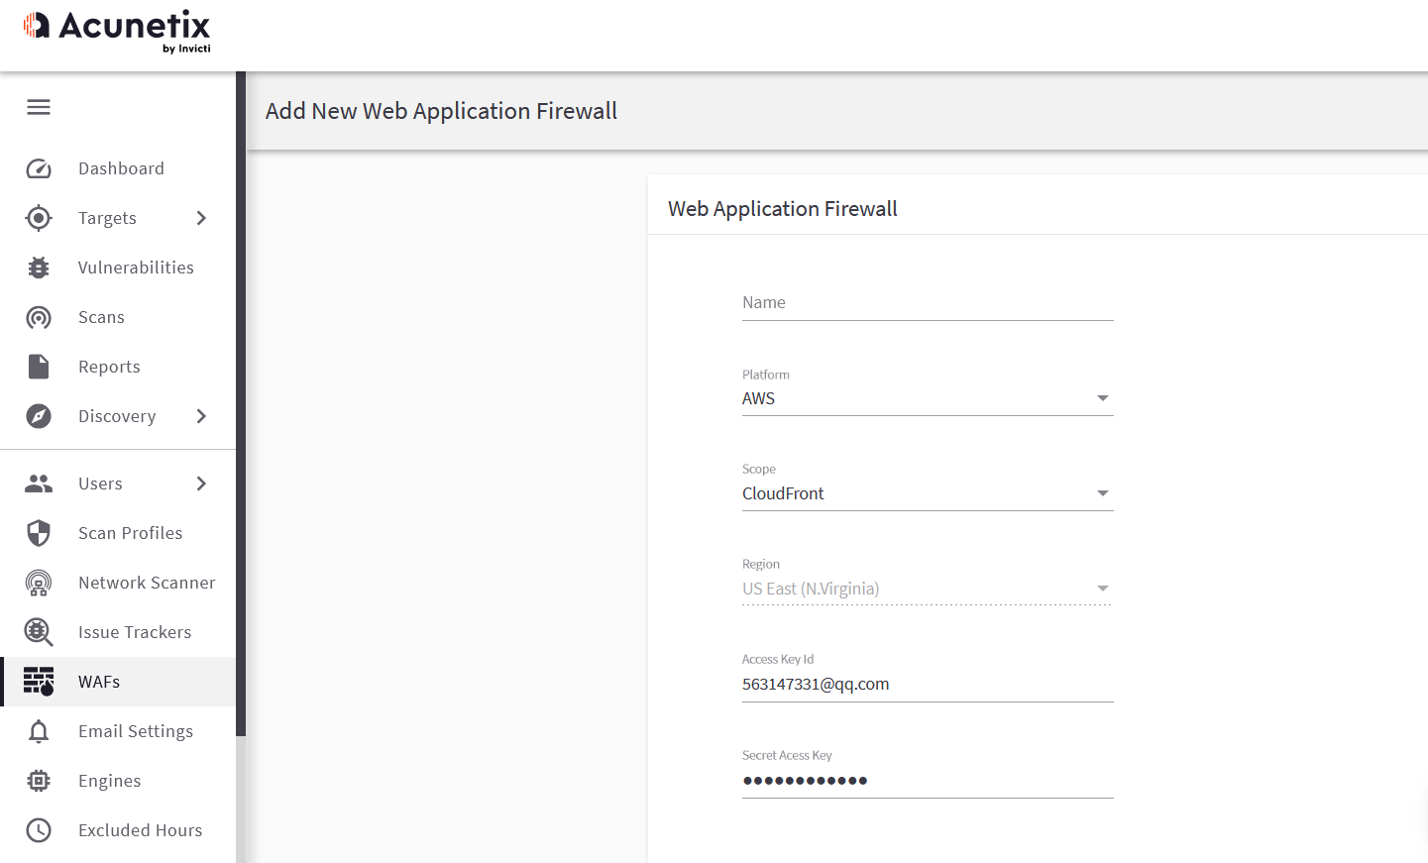Open Email Settings
This screenshot has width=1428, height=863.
[118, 731]
